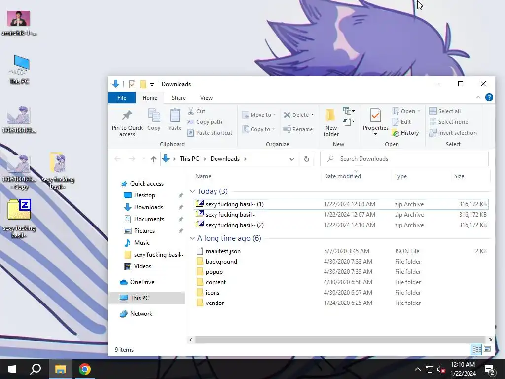Screen dimensions: 505x379
Task: Launch Google Chrome from taskbar
Action: pos(85,369)
